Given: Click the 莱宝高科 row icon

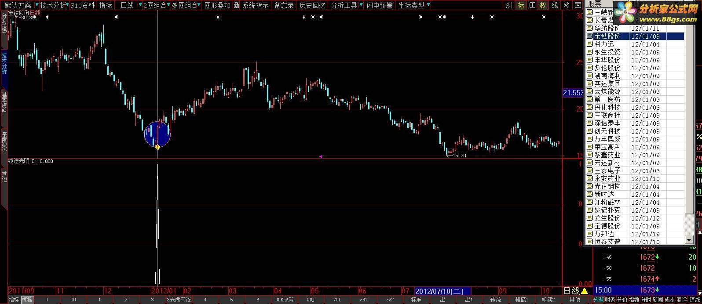Looking at the screenshot, I should [590, 147].
